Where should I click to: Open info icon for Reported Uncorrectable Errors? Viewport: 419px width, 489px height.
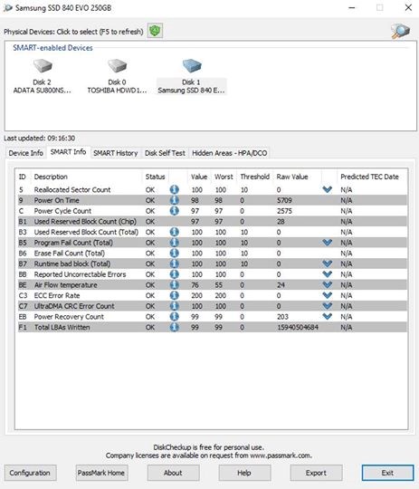point(175,274)
